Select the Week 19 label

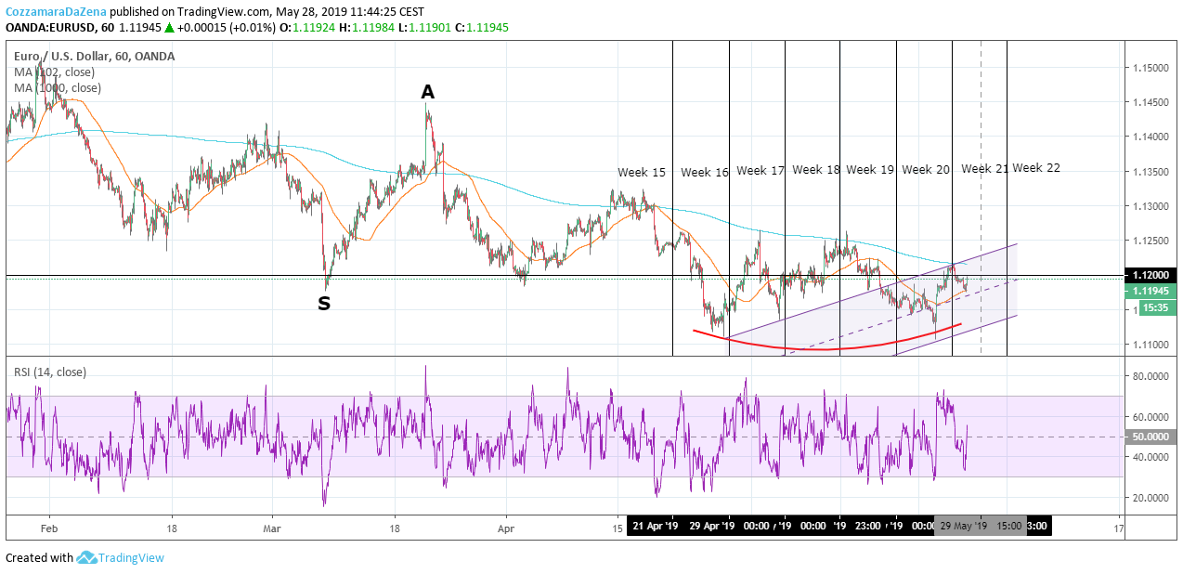coord(870,170)
